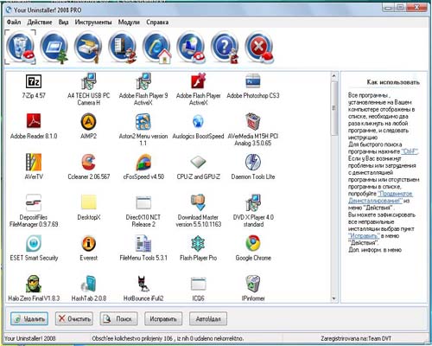The height and width of the screenshot is (346, 432).
Task: Open the Help question mark toolbar icon
Action: pyautogui.click(x=225, y=48)
